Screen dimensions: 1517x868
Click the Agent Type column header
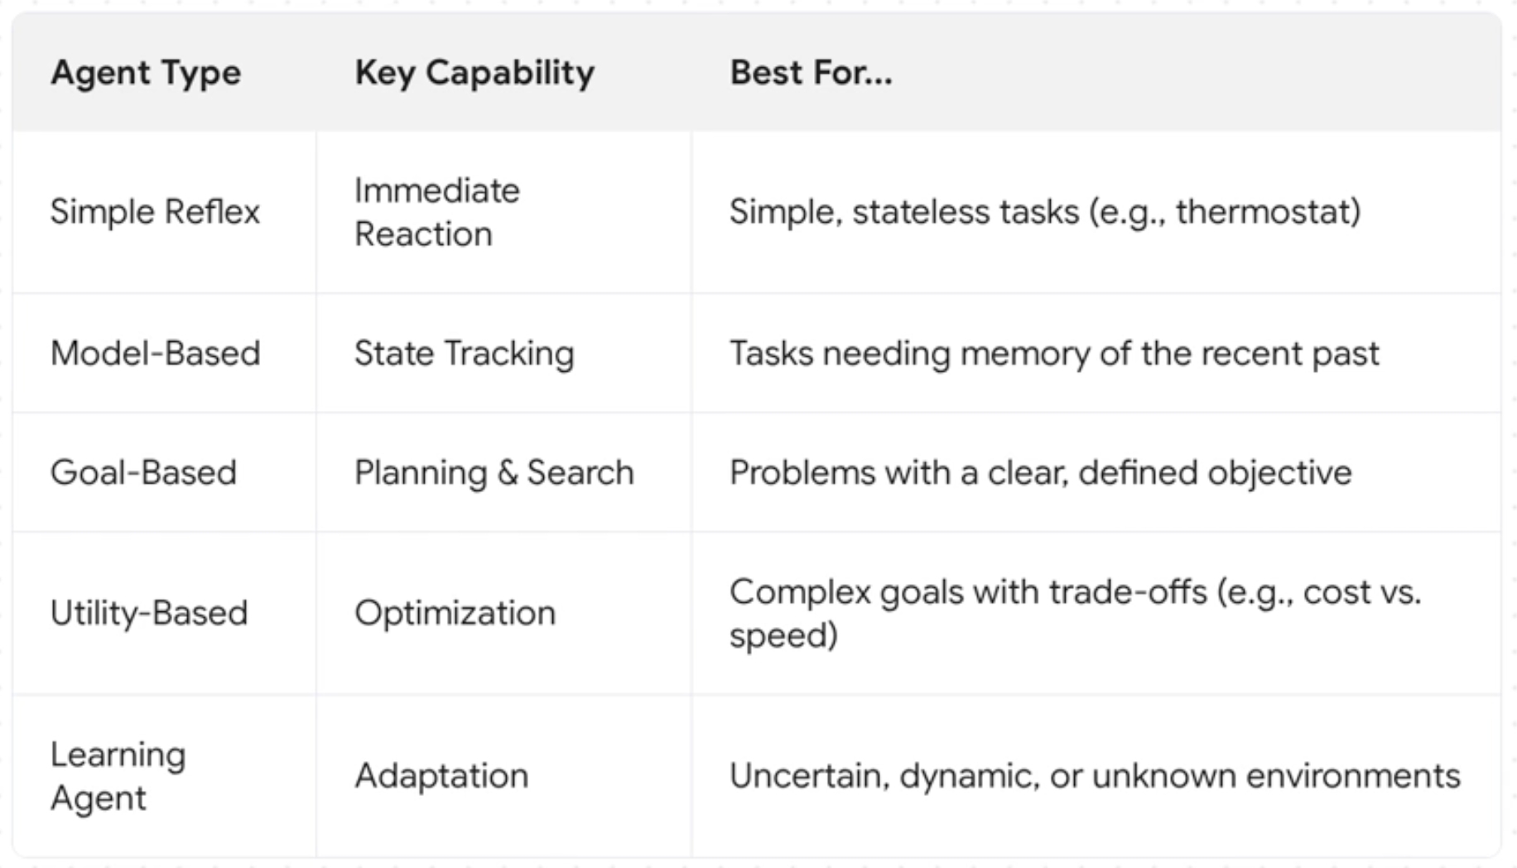[x=146, y=73]
